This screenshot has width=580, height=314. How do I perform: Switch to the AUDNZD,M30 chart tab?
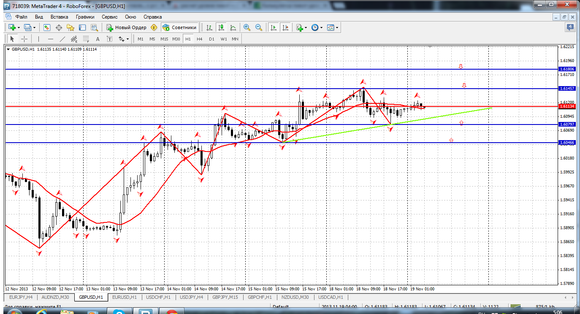55,297
